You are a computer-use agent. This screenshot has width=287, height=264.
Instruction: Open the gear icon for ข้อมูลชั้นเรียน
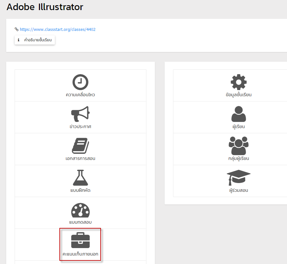(x=239, y=82)
